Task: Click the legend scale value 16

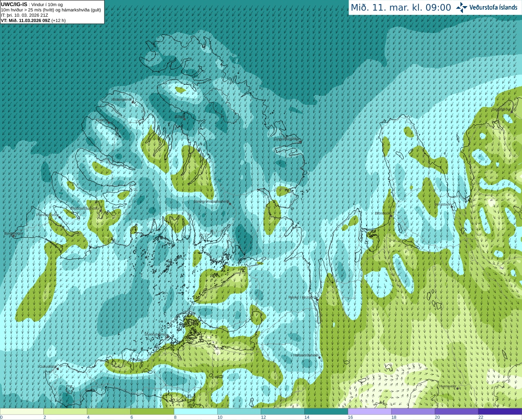Action: coord(350,417)
